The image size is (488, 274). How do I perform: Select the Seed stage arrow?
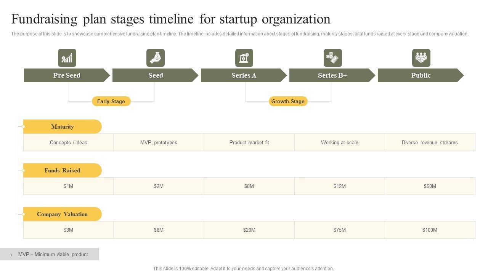(x=155, y=75)
